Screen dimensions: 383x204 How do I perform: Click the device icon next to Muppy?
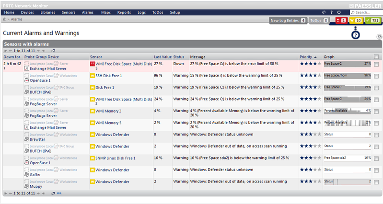point(27,186)
